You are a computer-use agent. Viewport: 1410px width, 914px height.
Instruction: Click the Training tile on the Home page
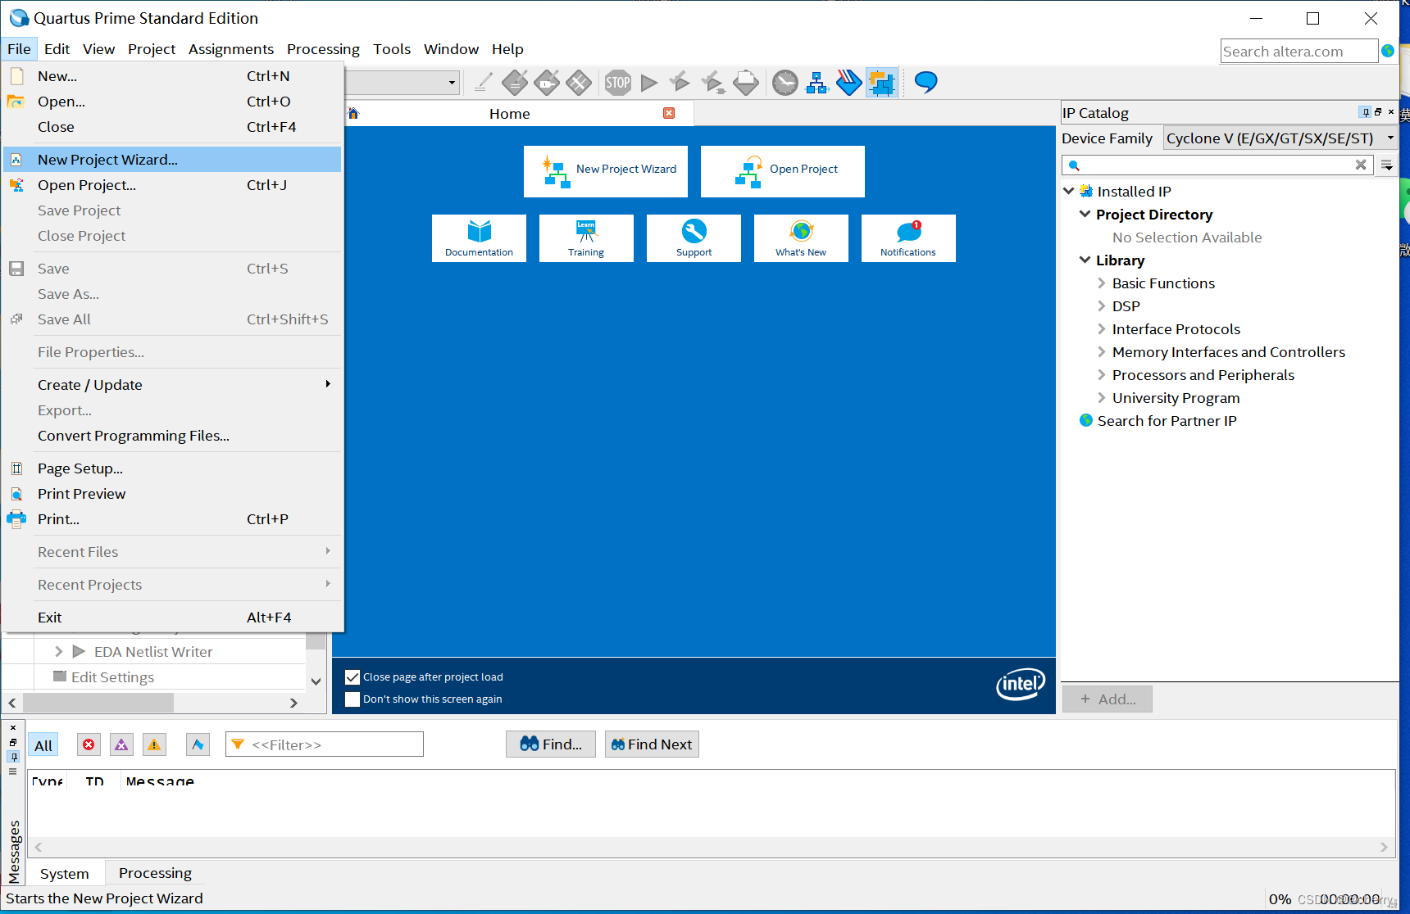(586, 238)
